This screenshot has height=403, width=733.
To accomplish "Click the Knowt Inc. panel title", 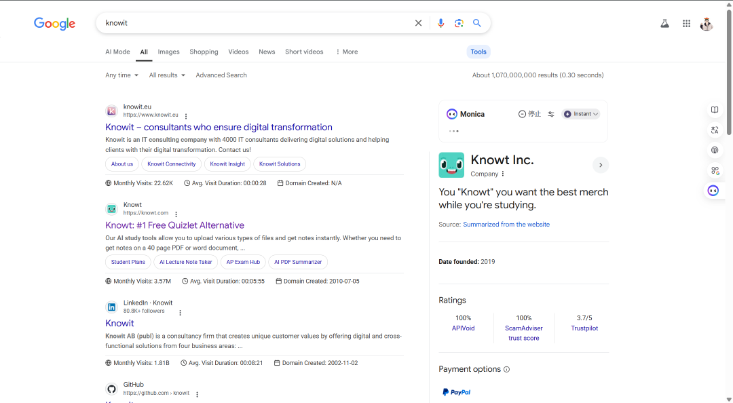I will point(502,160).
